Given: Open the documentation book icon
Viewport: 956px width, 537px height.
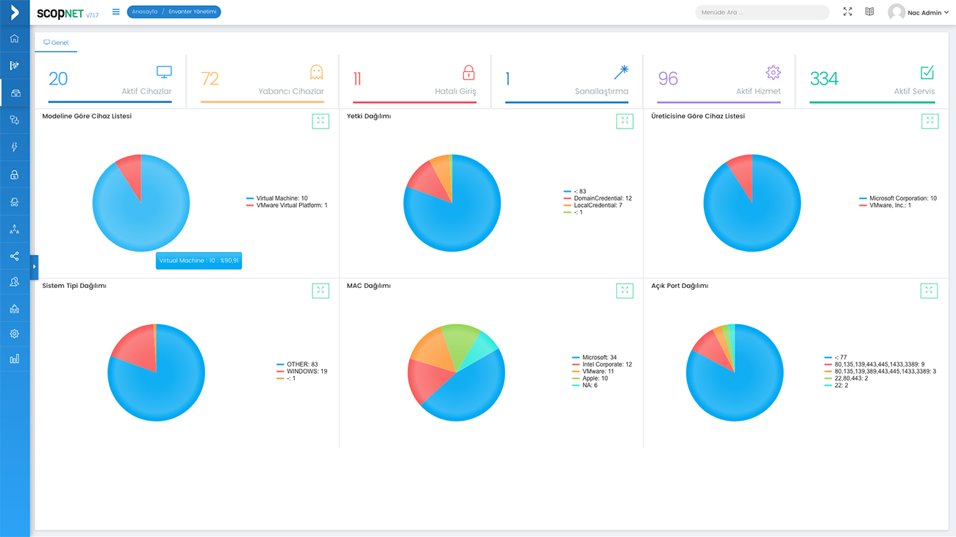Looking at the screenshot, I should click(x=870, y=12).
